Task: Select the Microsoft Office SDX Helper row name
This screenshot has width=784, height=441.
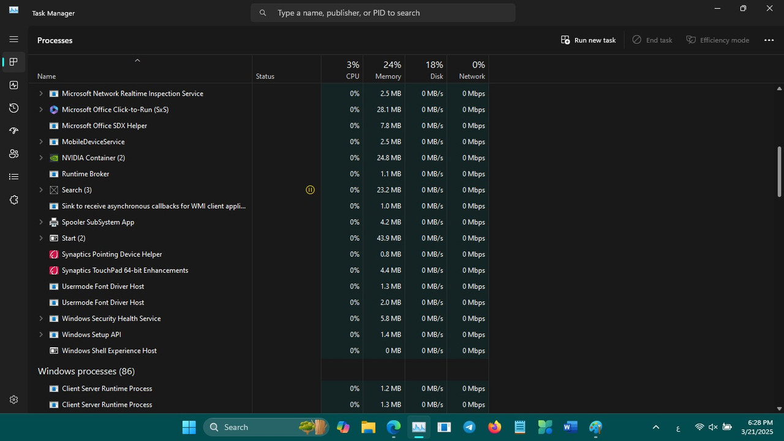Action: 104,126
